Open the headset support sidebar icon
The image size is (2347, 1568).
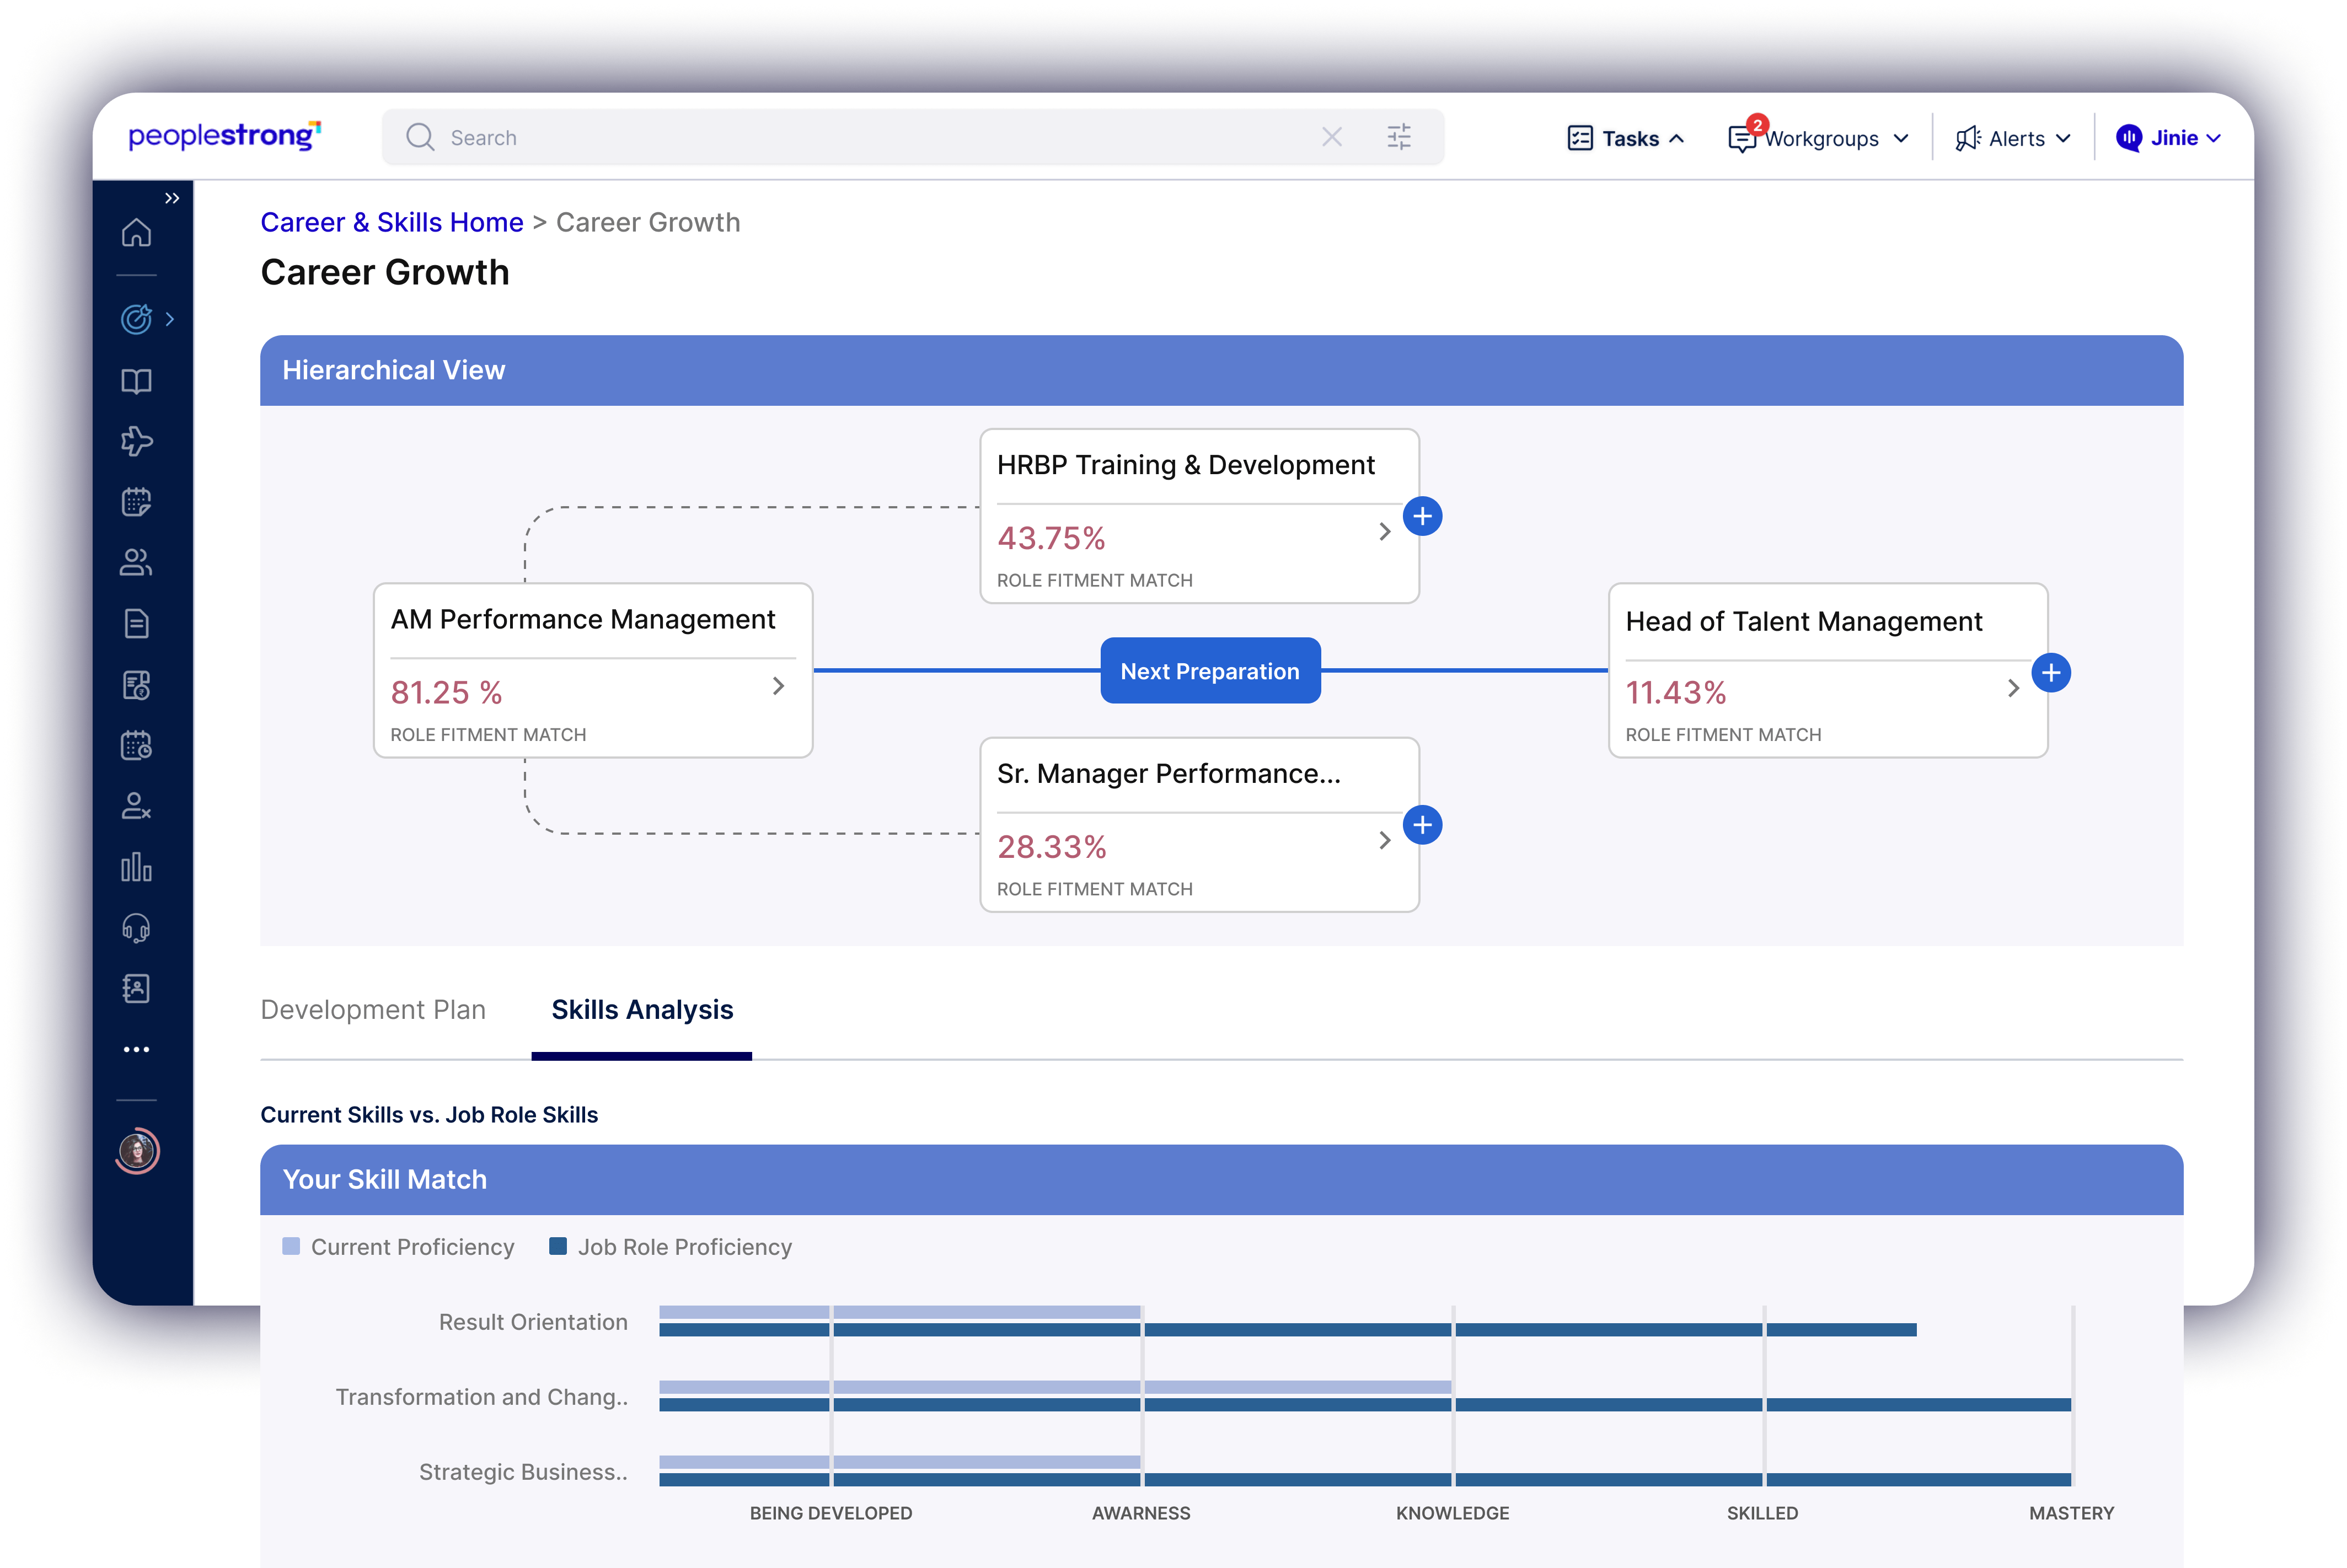coord(136,928)
